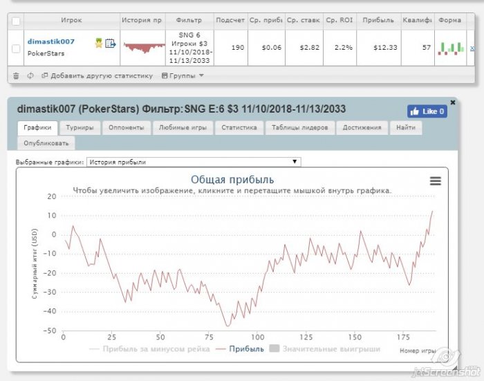484x381 pixels.
Task: Sort by Ср. ставк column header
Action: (x=304, y=20)
